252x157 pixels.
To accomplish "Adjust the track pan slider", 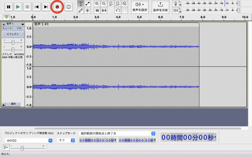I will coord(13,49).
